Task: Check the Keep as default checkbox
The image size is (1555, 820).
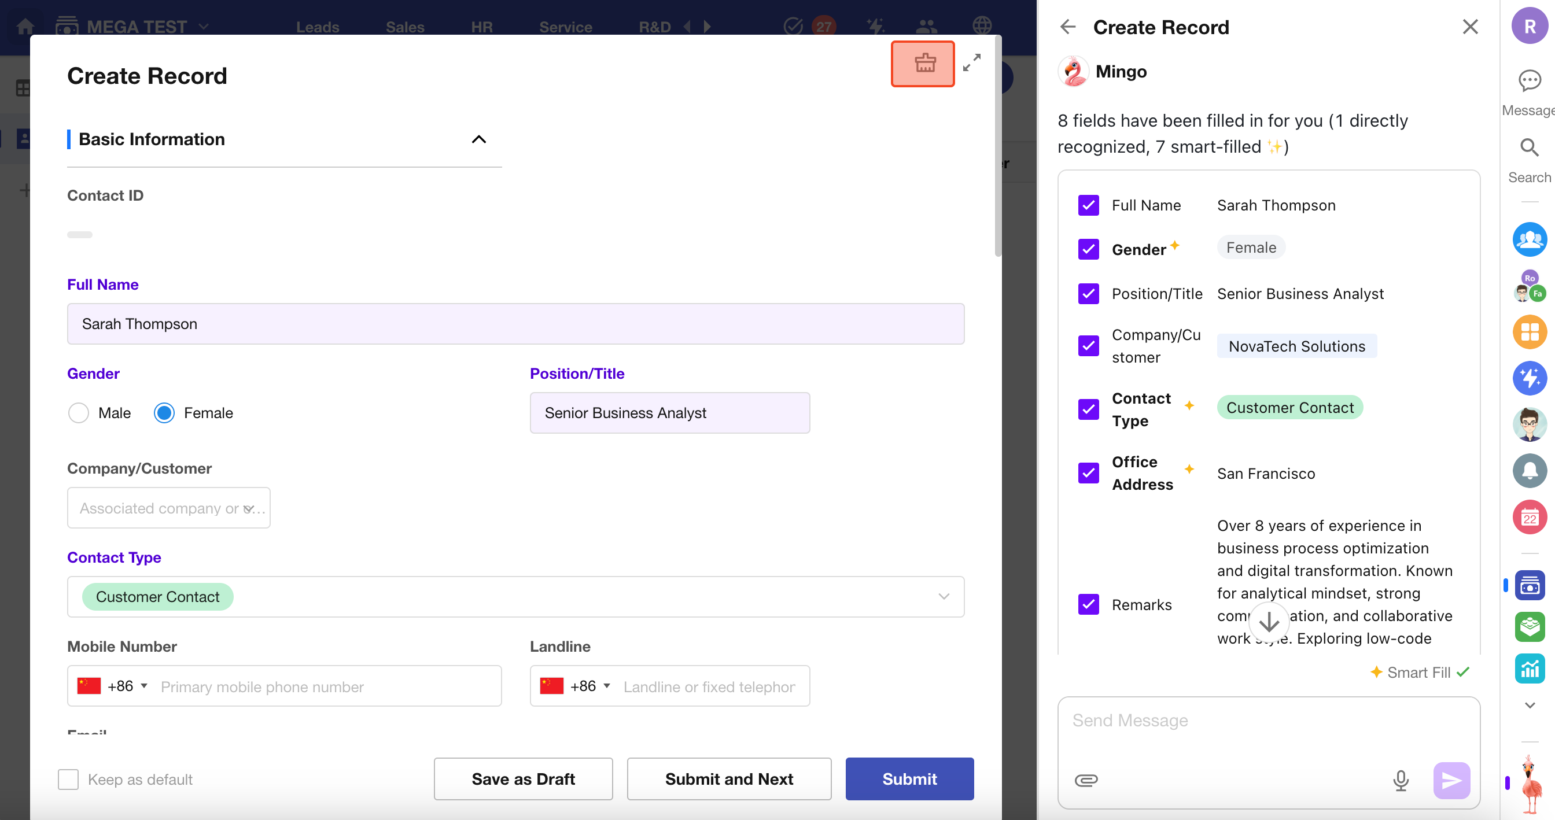Action: tap(68, 779)
